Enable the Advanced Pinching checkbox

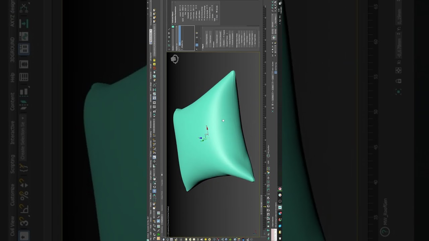coord(209,20)
